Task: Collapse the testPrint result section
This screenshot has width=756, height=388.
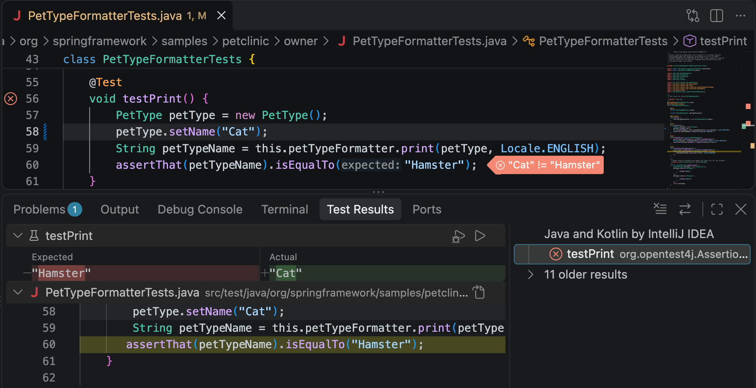Action: click(x=18, y=235)
